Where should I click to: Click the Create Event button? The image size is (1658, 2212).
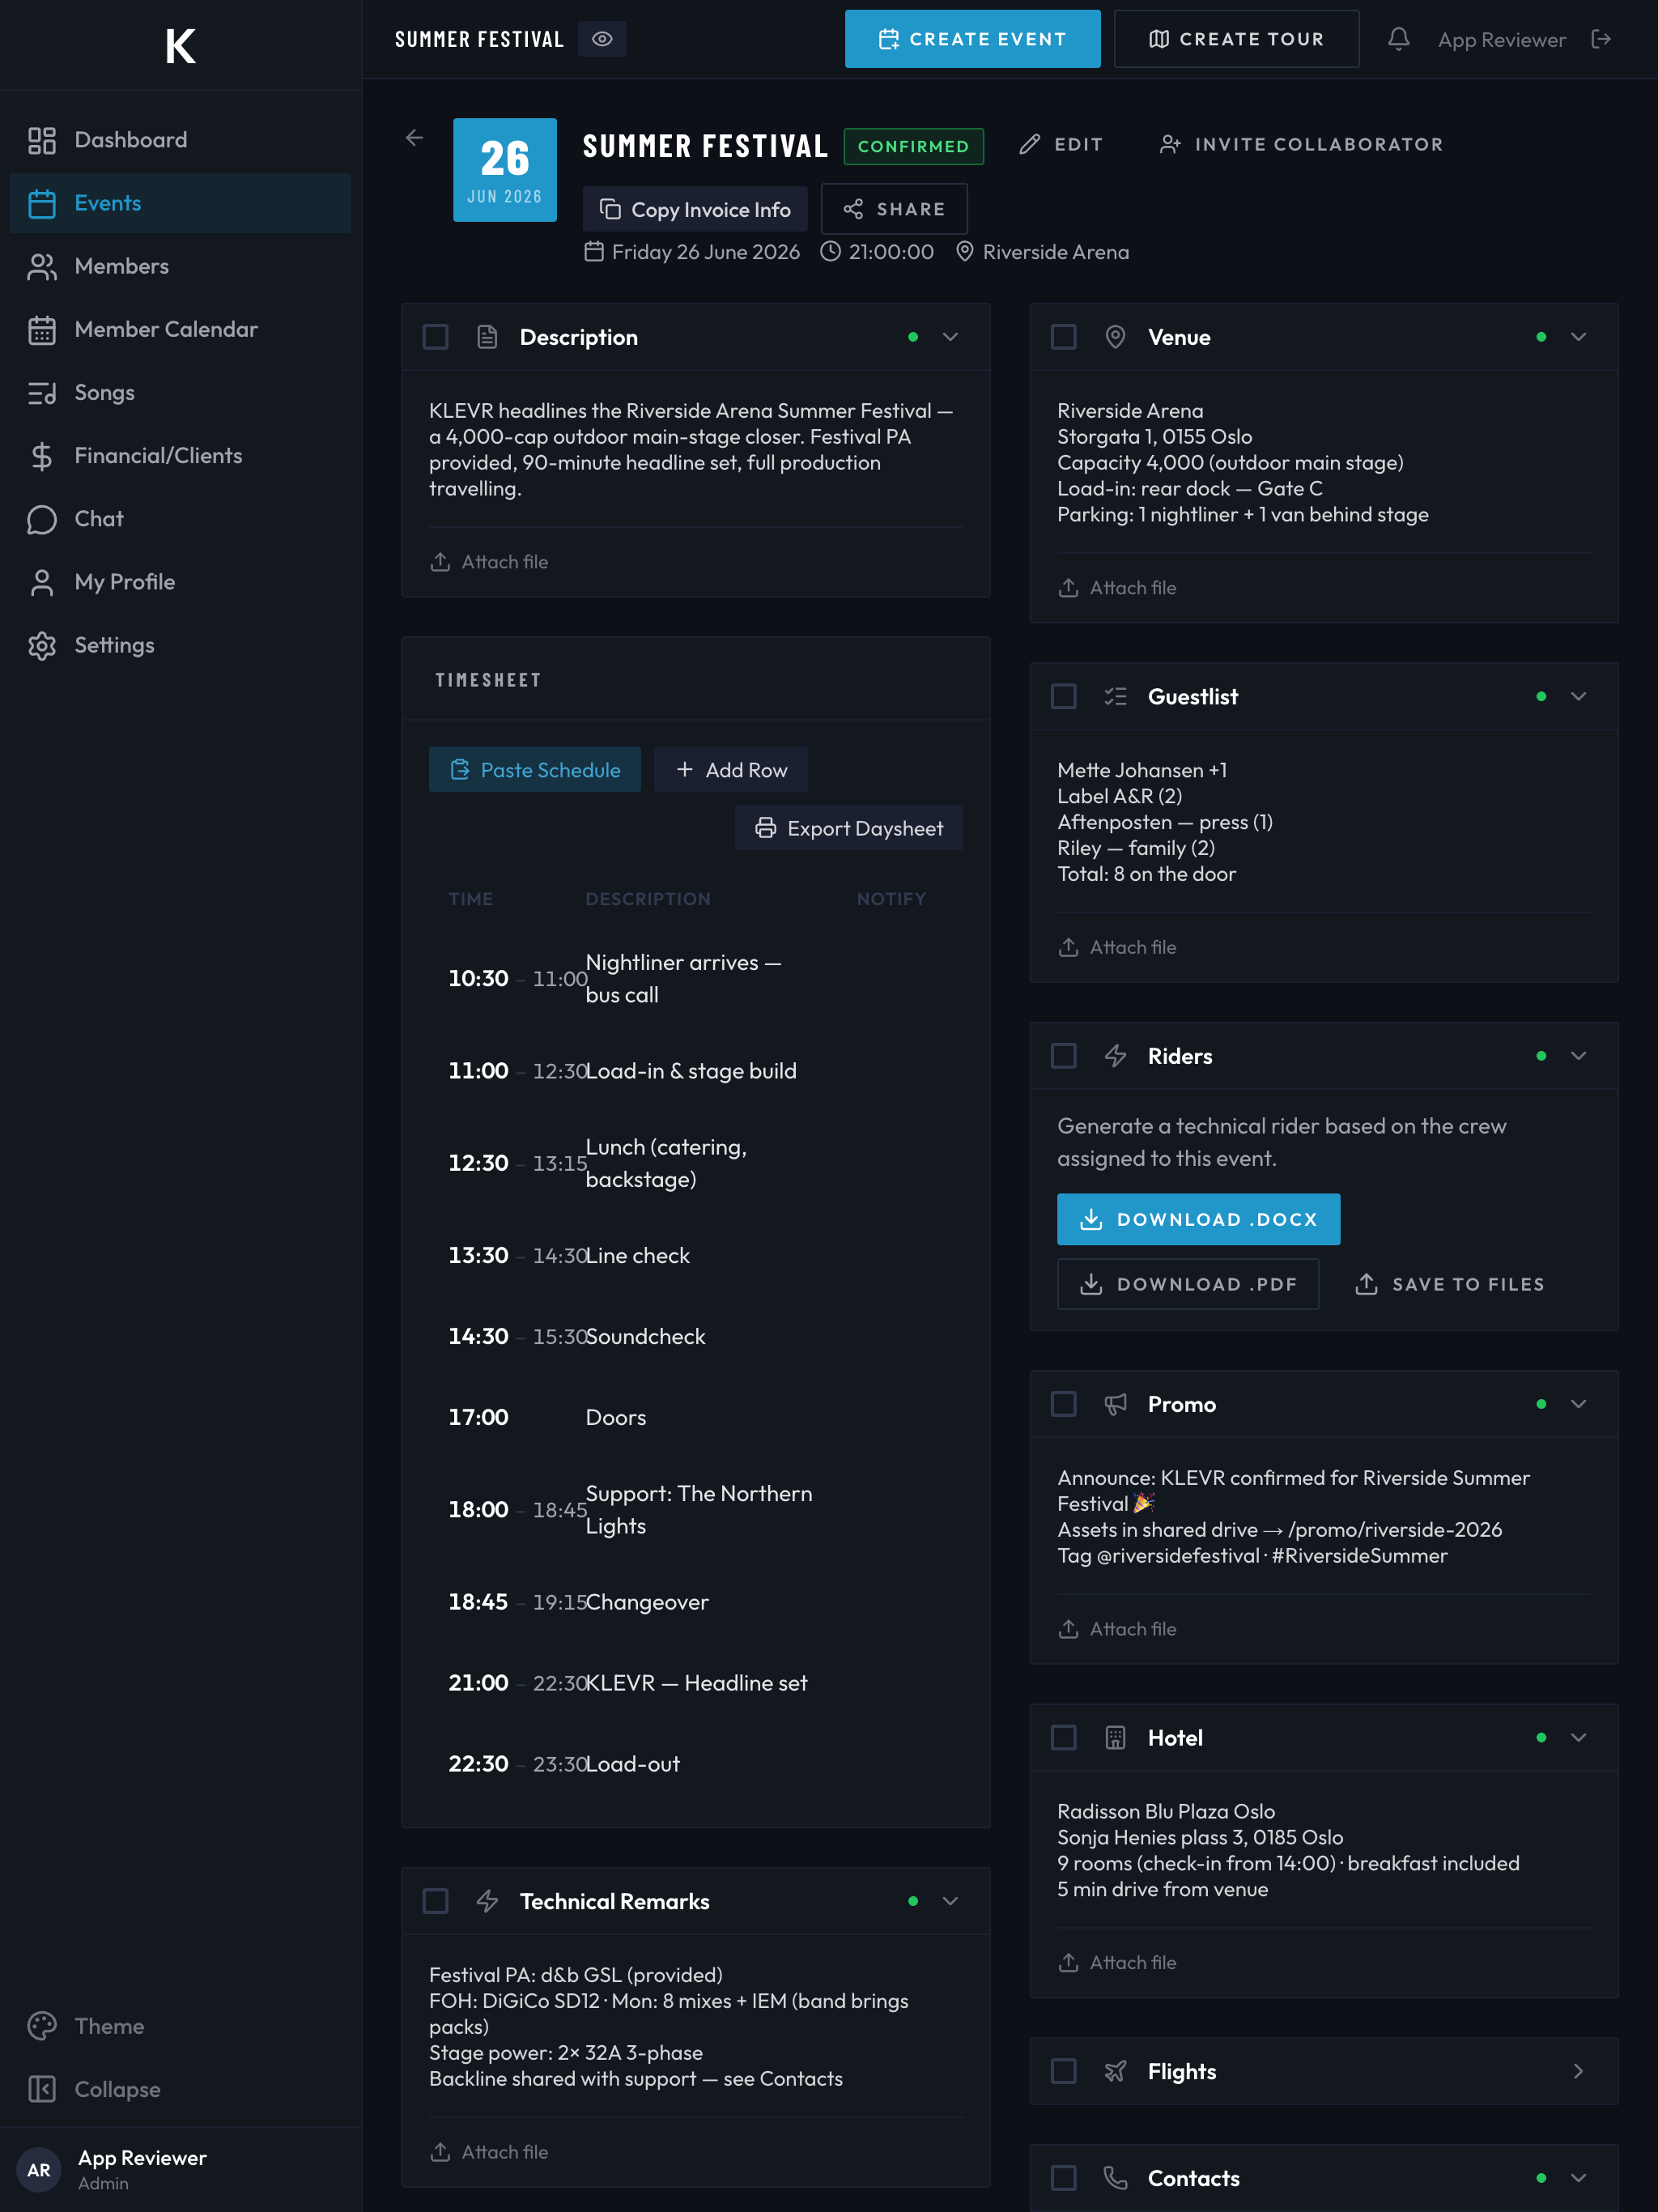972,39
